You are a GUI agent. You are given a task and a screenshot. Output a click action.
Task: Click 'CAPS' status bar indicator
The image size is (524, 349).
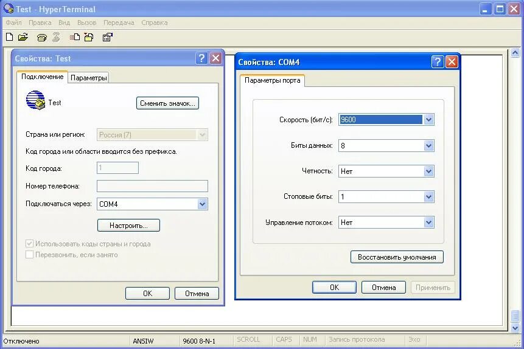pyautogui.click(x=284, y=340)
